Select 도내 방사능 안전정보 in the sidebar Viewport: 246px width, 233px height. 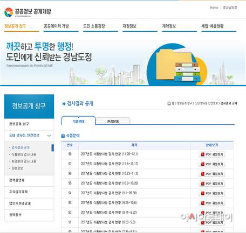pyautogui.click(x=24, y=136)
